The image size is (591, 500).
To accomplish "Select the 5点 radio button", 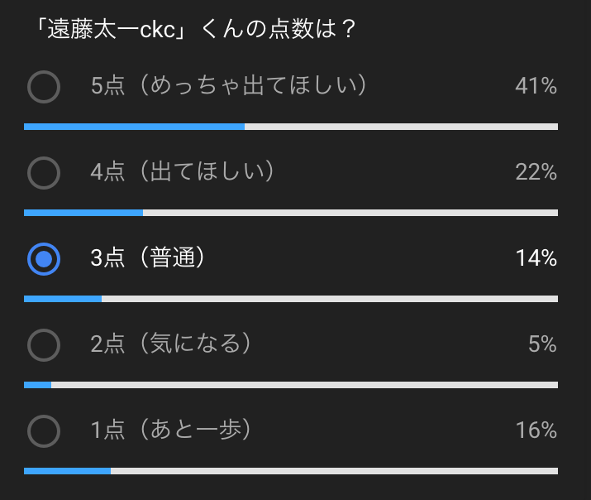I will 44,87.
